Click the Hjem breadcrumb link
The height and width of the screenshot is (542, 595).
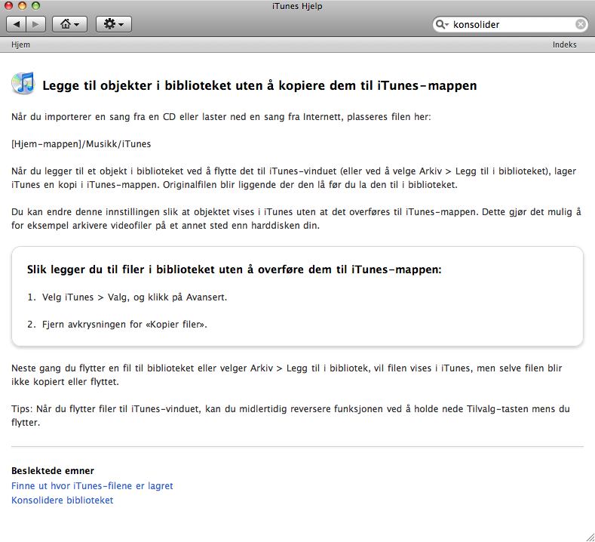tap(20, 45)
